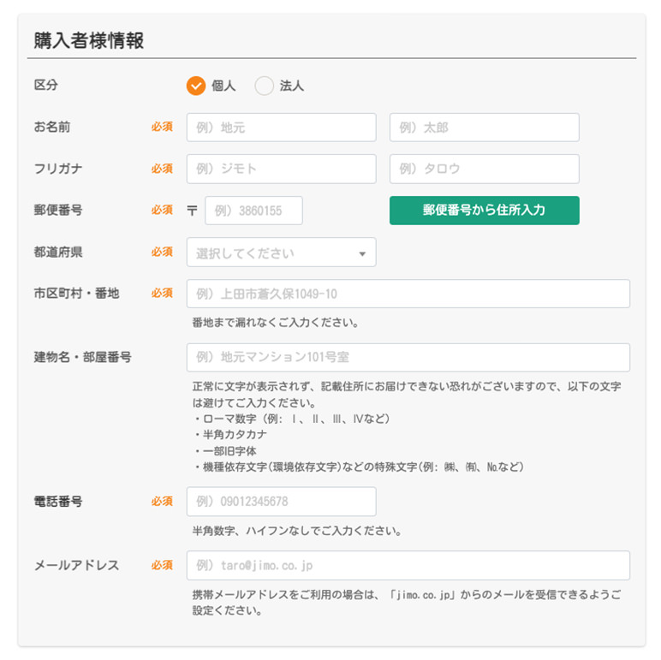This screenshot has height=660, width=661.
Task: Click the bullet text ・半角カタカナ
Action: pyautogui.click(x=230, y=435)
